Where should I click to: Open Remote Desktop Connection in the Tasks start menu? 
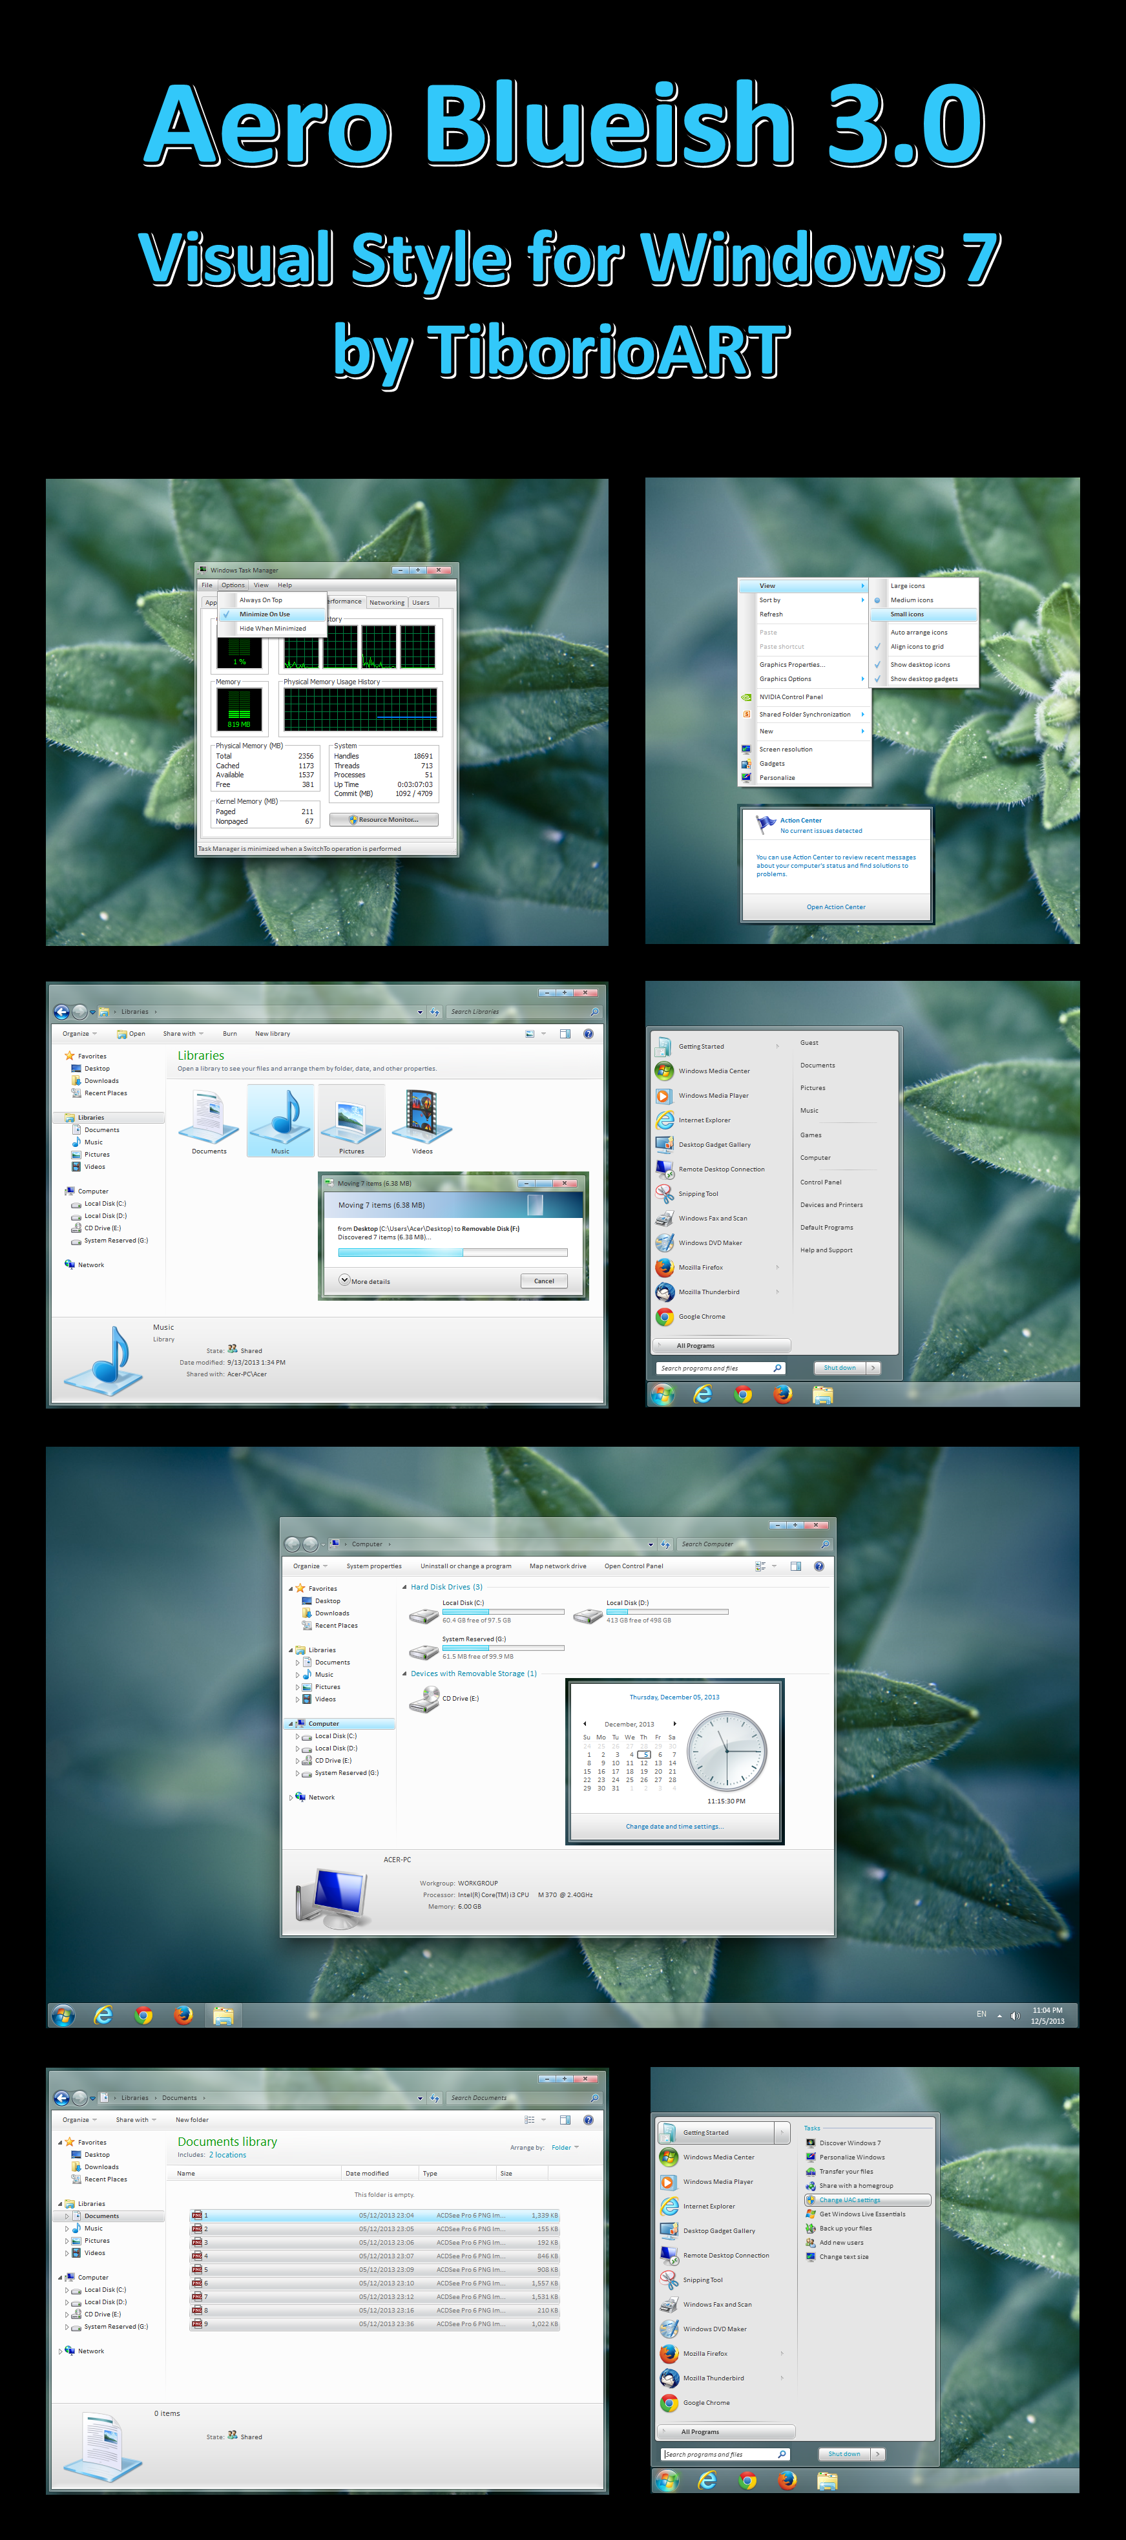coord(715,2255)
